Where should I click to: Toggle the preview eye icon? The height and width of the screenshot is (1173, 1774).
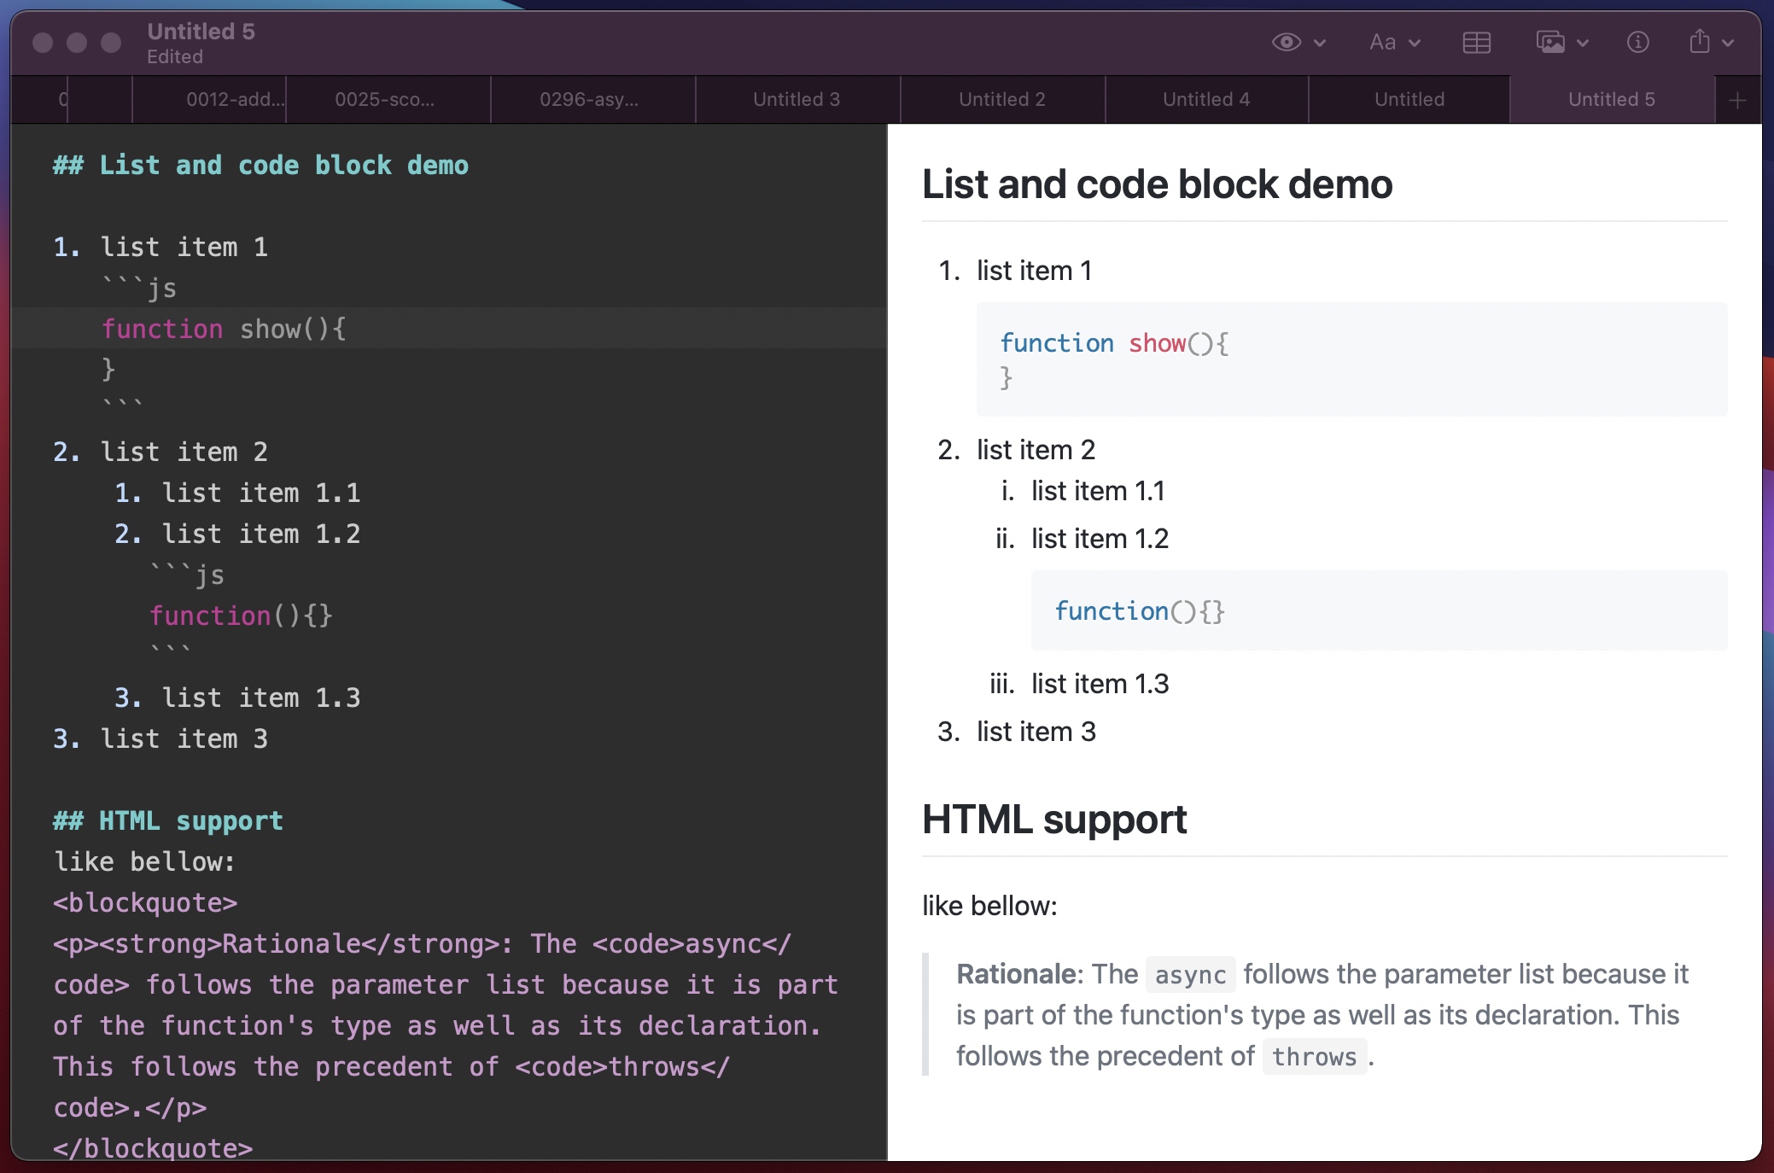[1286, 42]
